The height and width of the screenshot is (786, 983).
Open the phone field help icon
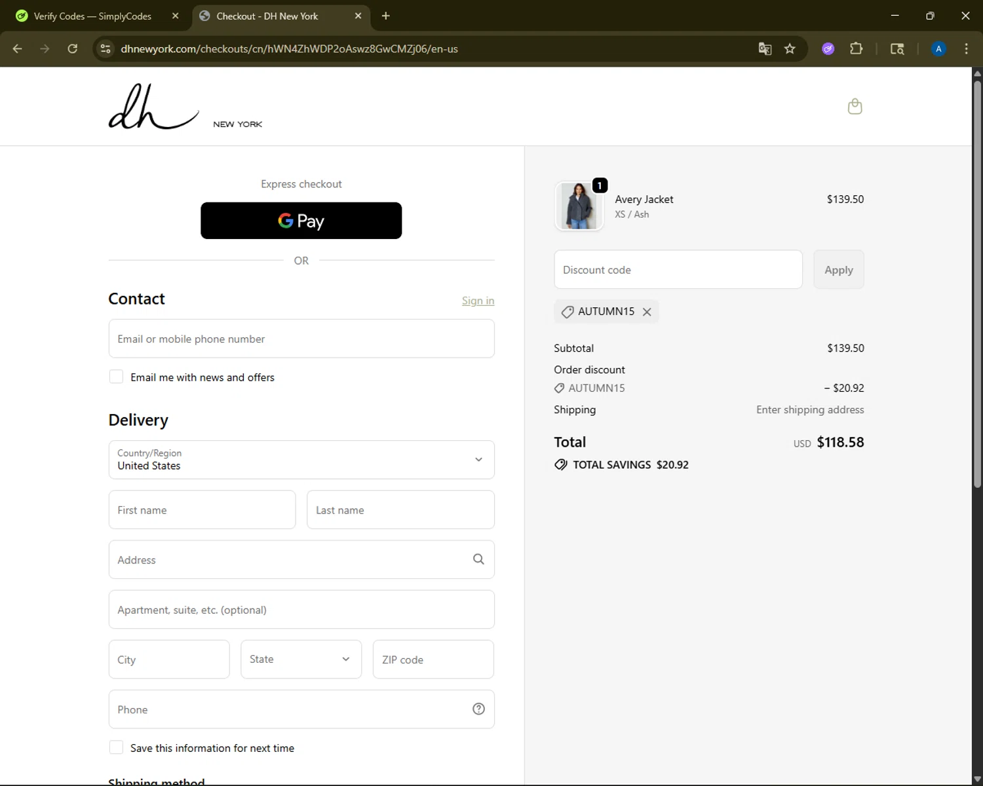coord(478,709)
